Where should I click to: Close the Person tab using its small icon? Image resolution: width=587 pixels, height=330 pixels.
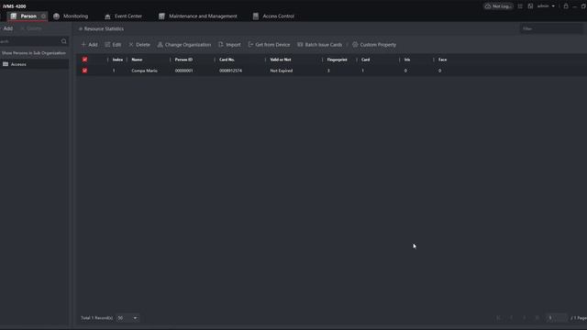pos(43,16)
